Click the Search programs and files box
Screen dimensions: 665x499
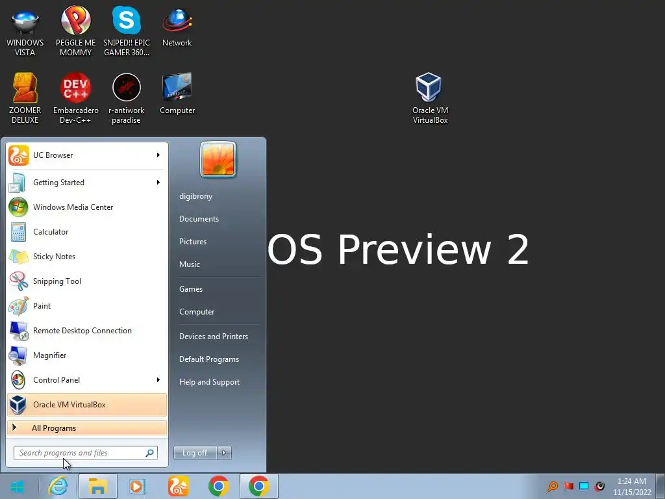pos(86,453)
